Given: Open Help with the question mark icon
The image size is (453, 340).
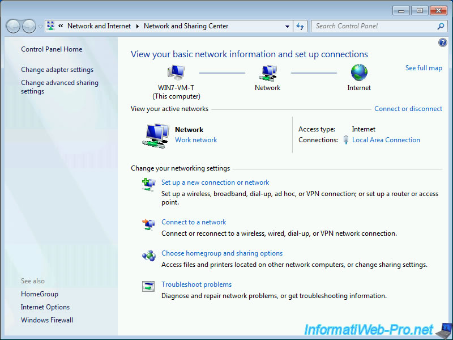Looking at the screenshot, I should pos(442,43).
